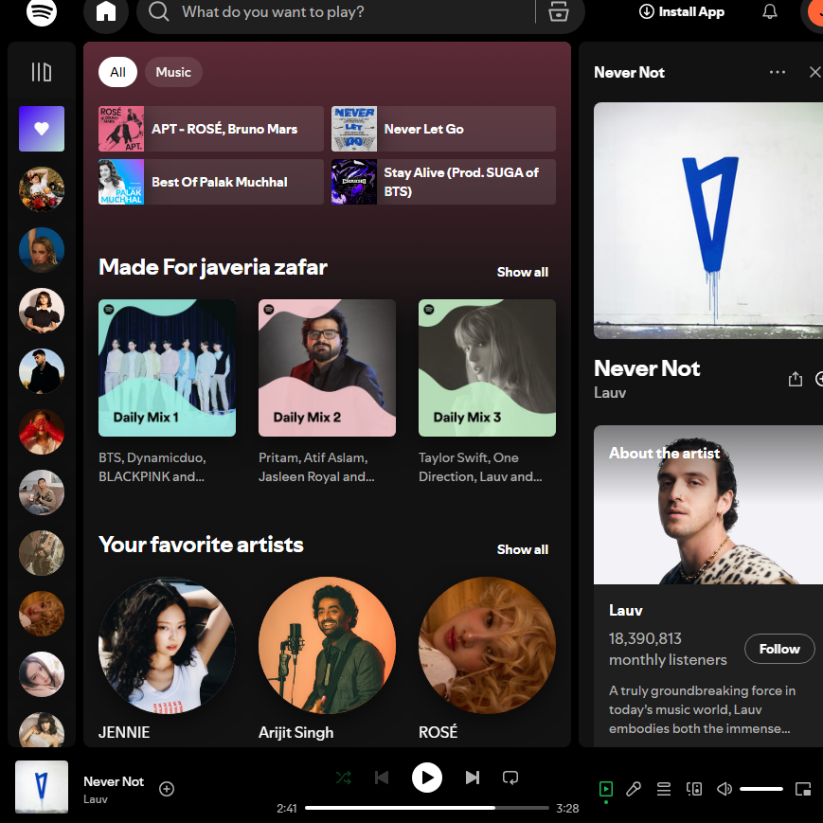Close the Never Not now playing panel

tap(814, 72)
